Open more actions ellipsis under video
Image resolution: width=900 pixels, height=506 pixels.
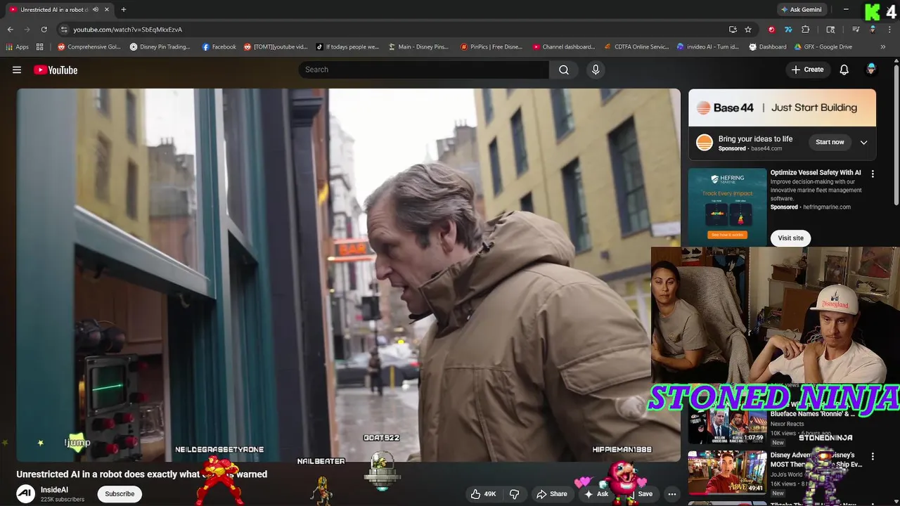tap(671, 494)
